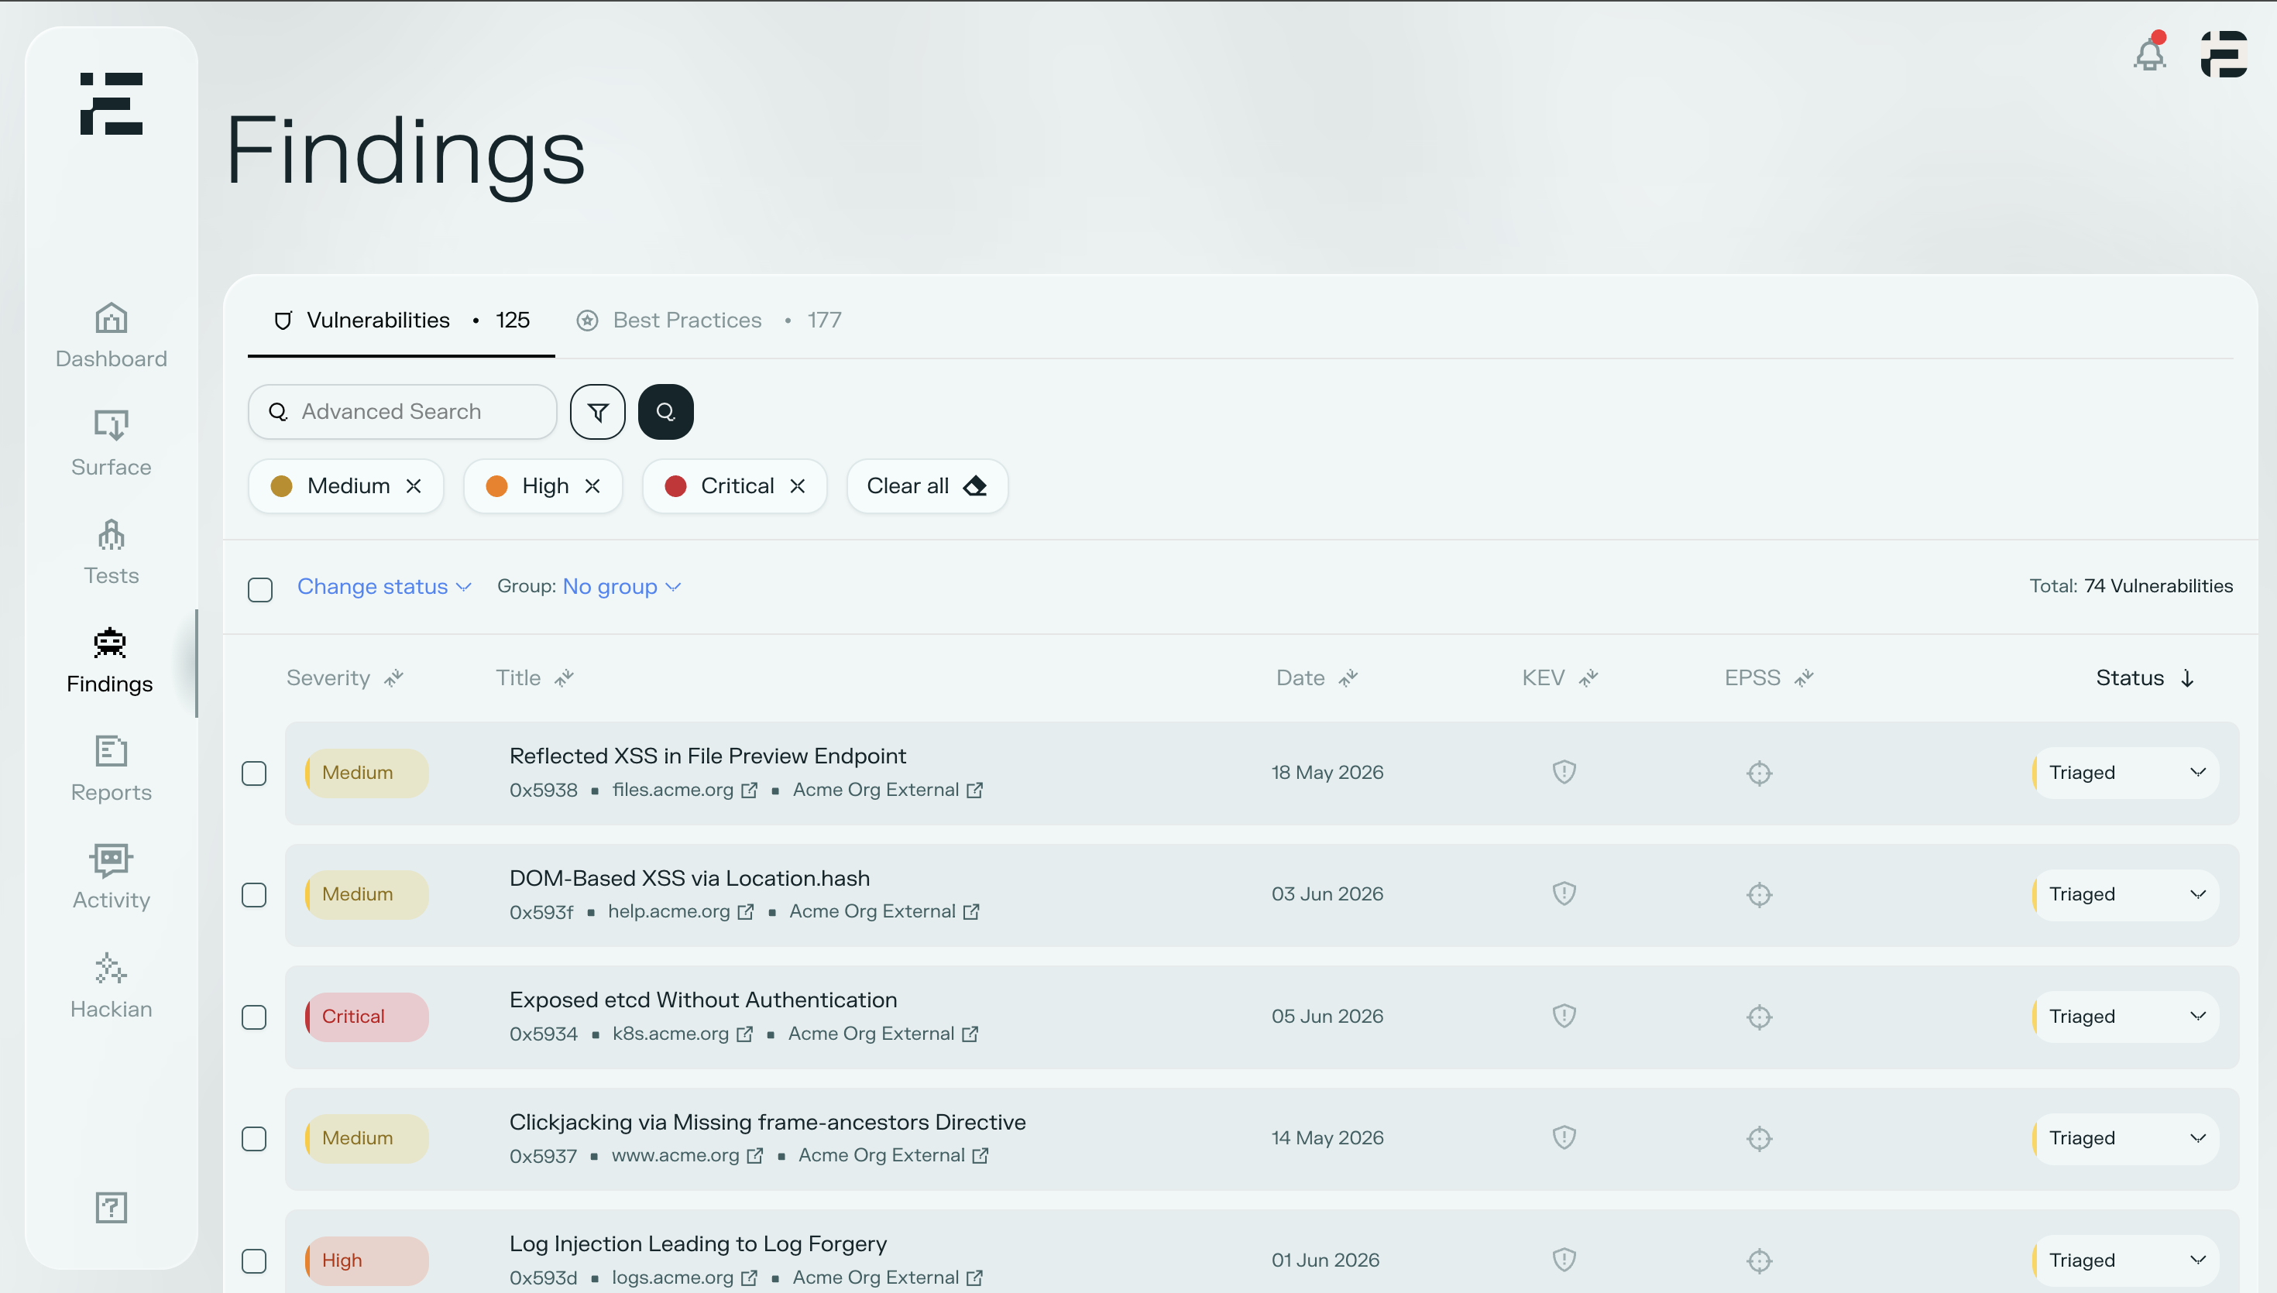Click the Clear all filters button
Image resolution: width=2277 pixels, height=1293 pixels.
coord(927,485)
